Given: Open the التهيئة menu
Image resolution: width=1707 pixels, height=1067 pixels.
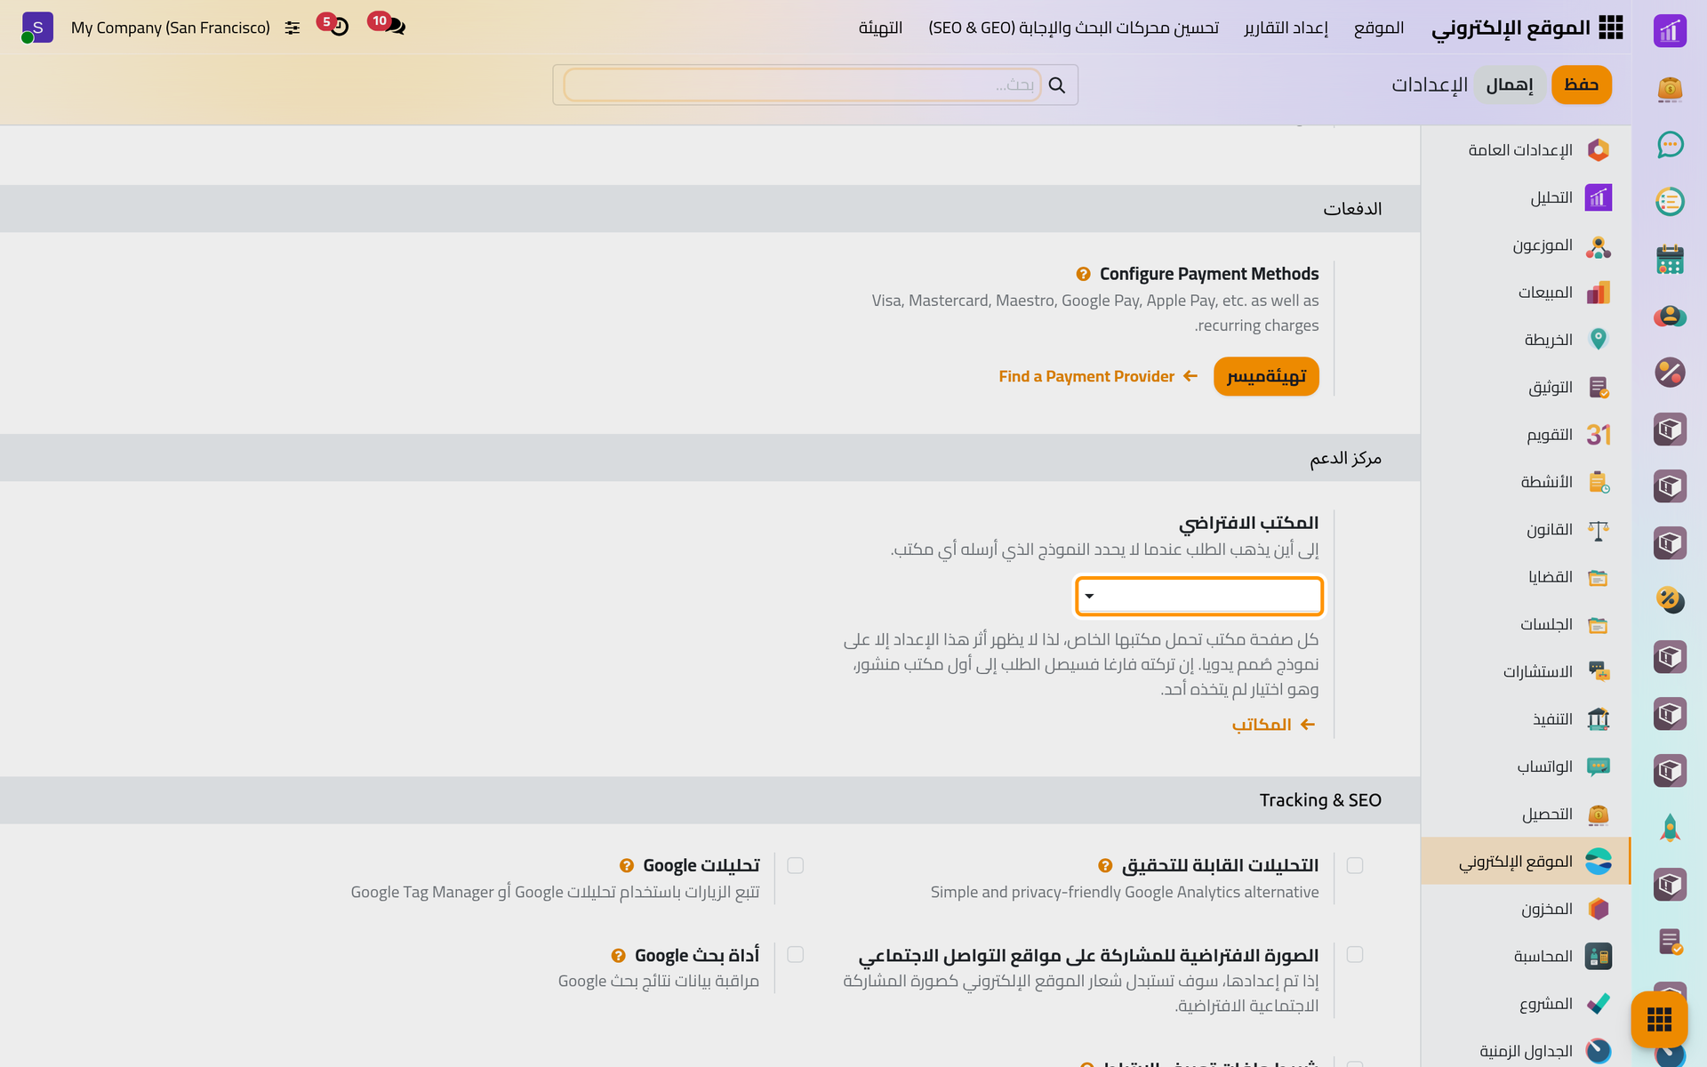Looking at the screenshot, I should click(880, 28).
